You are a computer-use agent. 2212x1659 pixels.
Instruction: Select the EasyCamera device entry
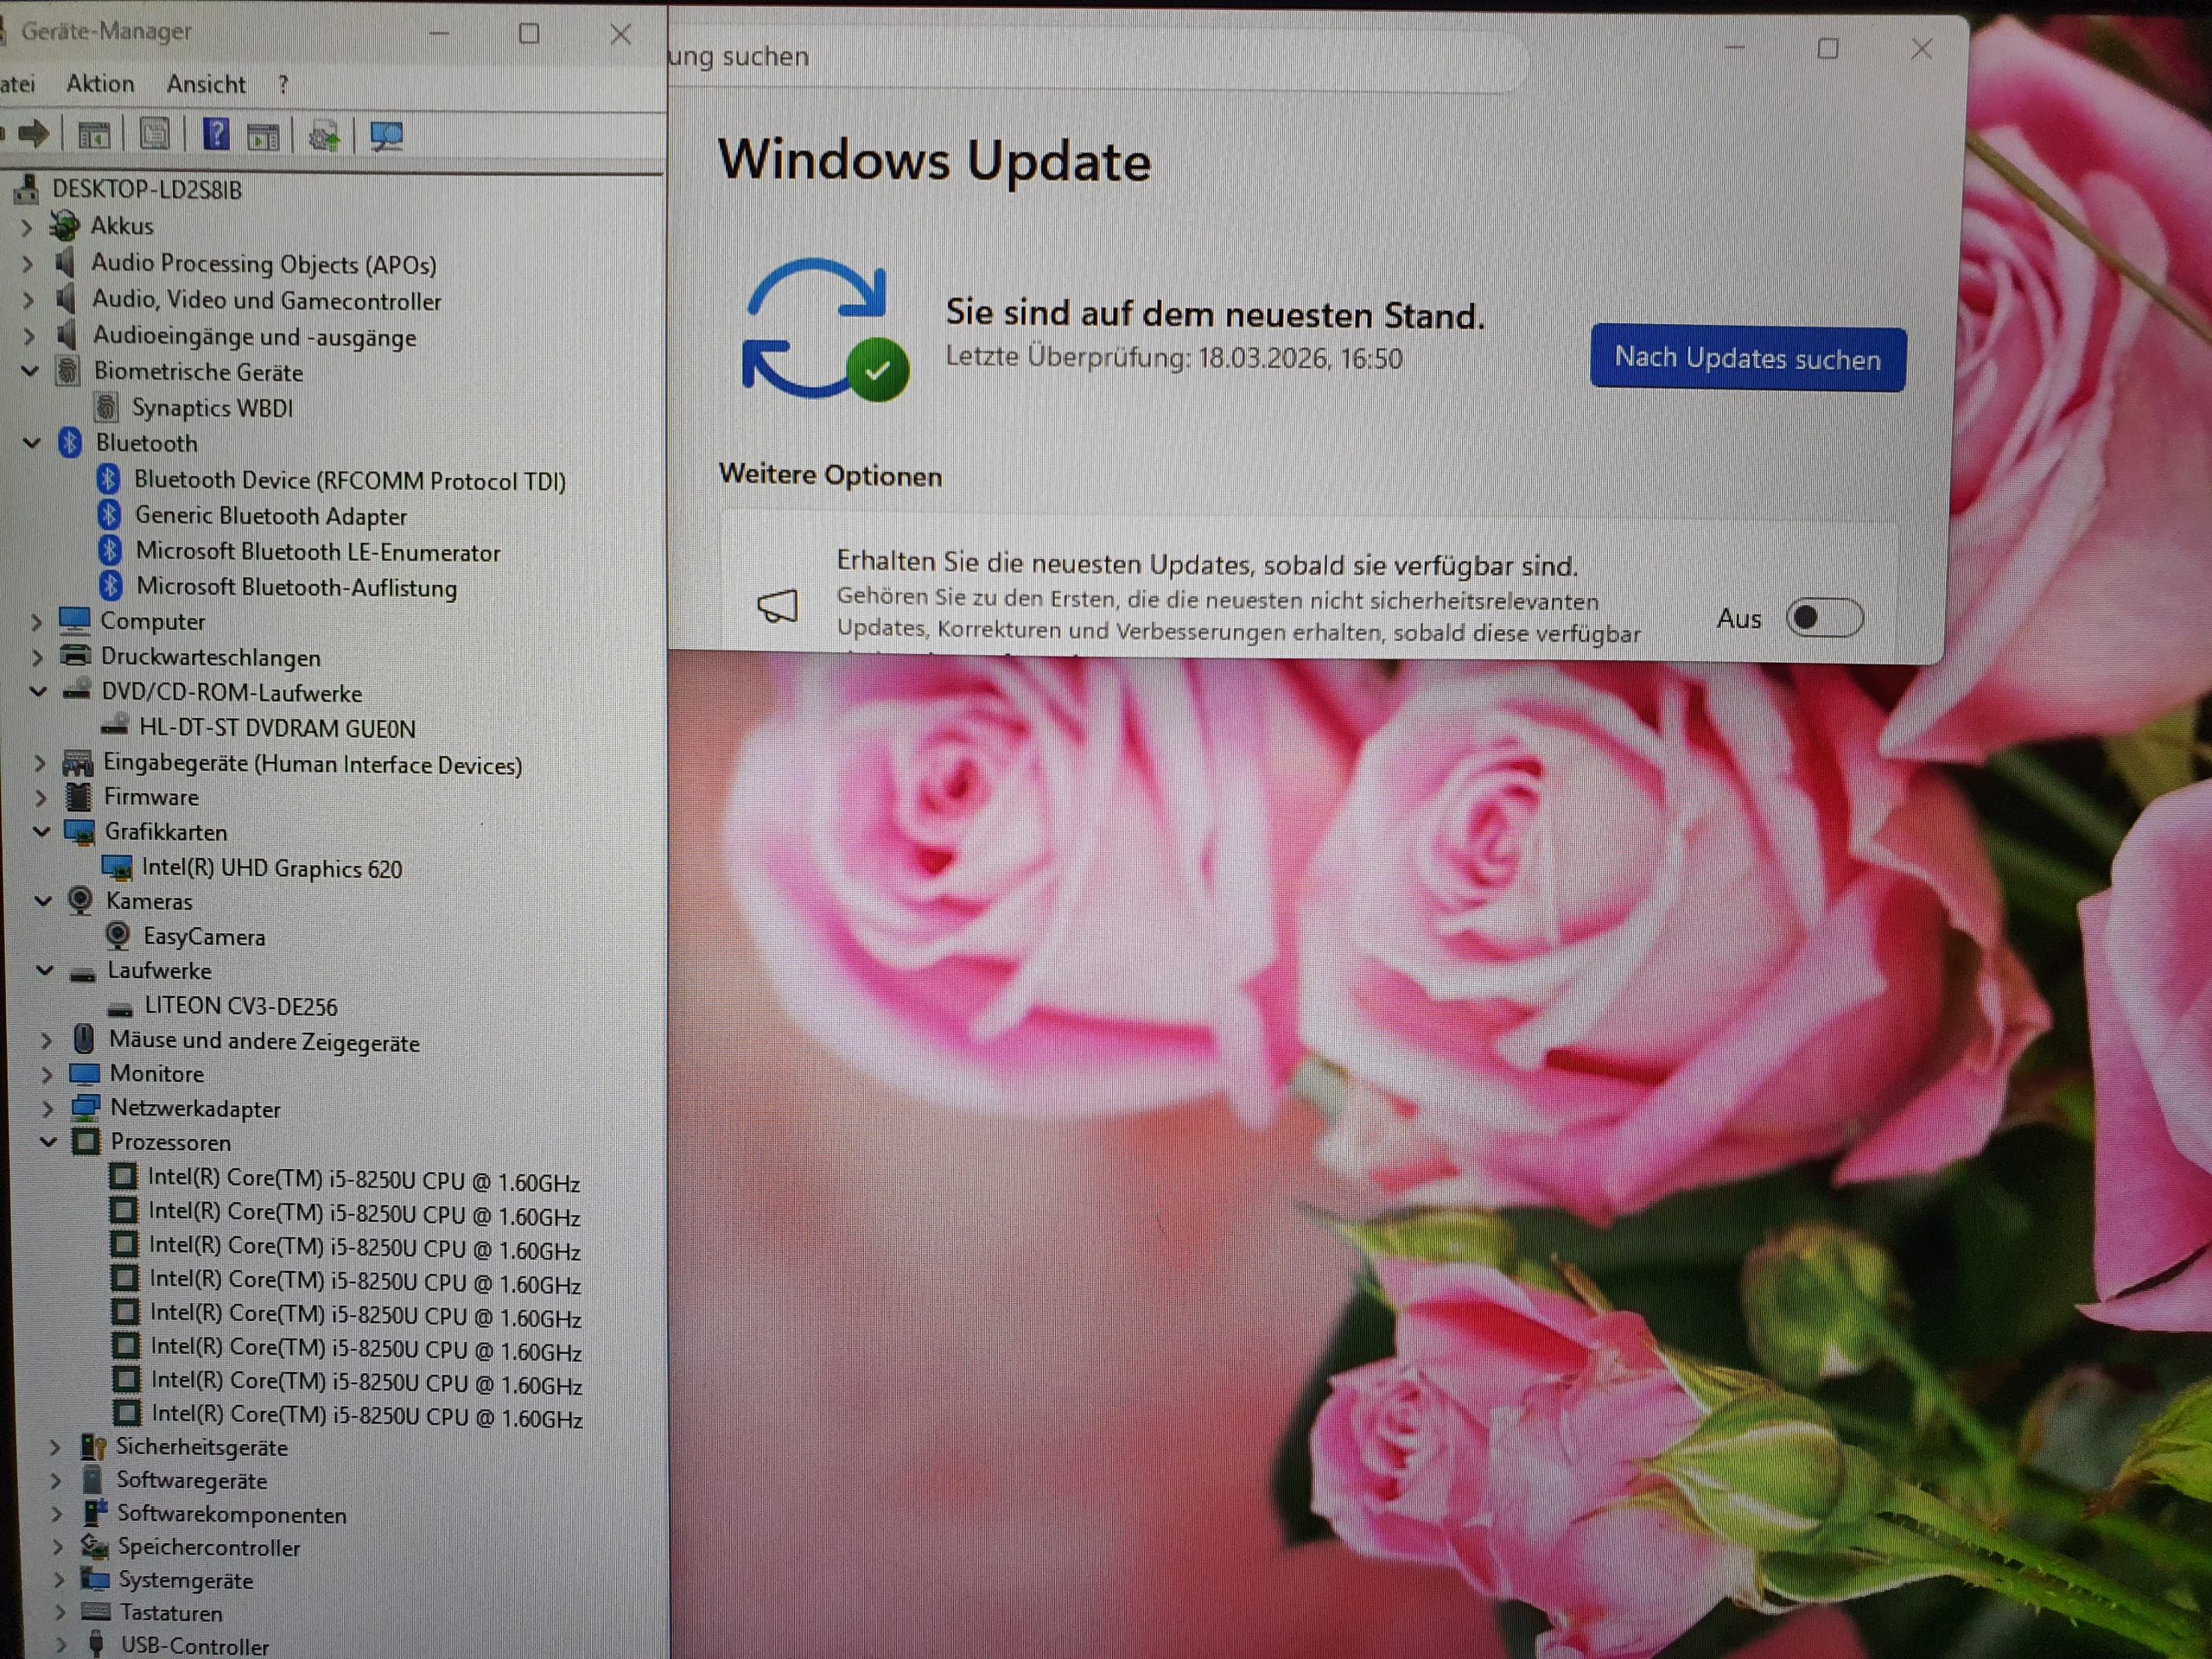tap(204, 937)
